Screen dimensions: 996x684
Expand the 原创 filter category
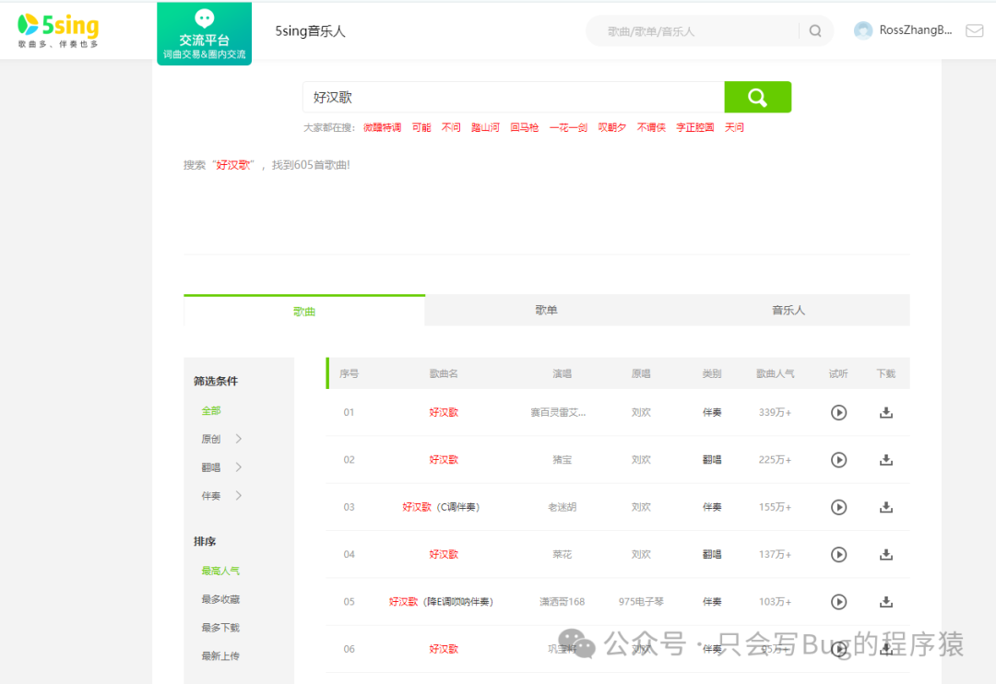221,439
